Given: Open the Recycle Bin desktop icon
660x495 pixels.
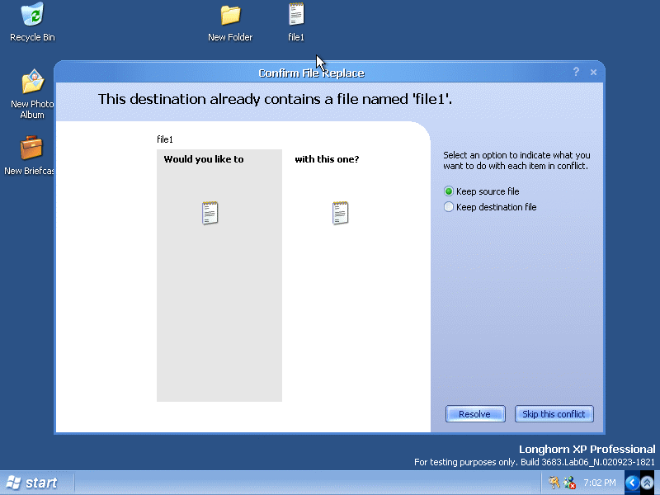Looking at the screenshot, I should pyautogui.click(x=32, y=22).
